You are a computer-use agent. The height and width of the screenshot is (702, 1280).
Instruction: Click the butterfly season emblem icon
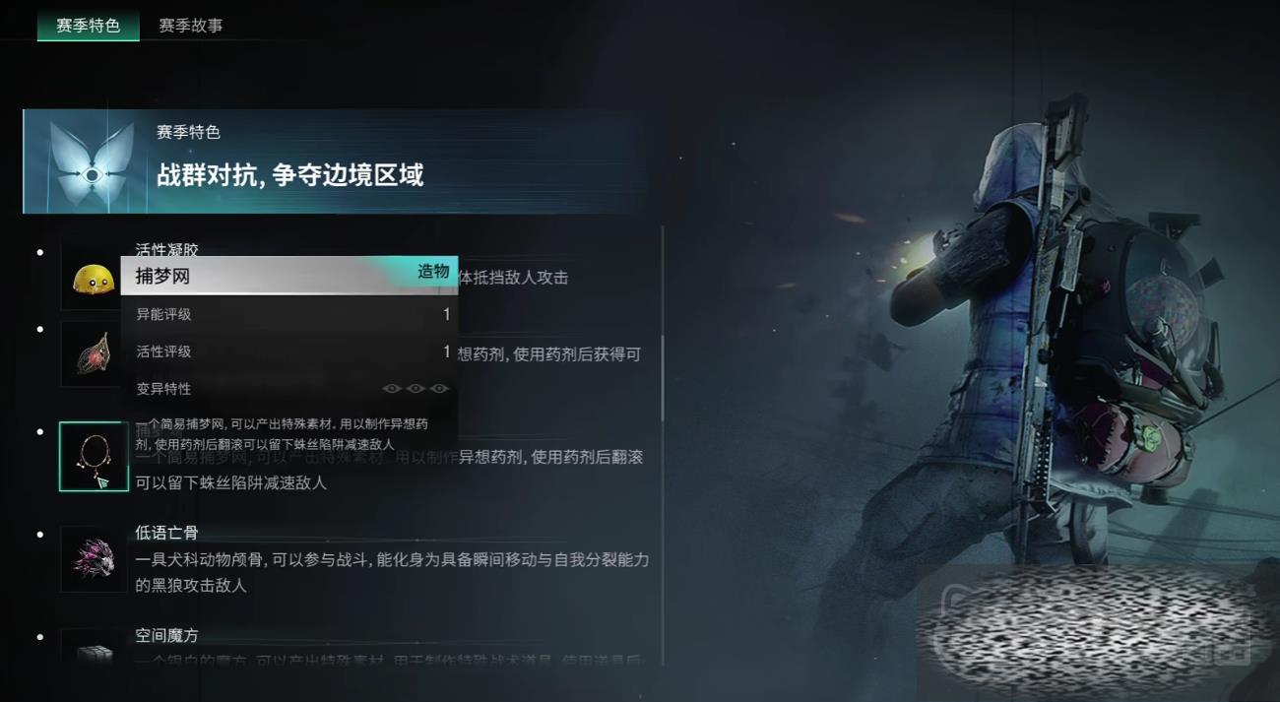coord(93,161)
